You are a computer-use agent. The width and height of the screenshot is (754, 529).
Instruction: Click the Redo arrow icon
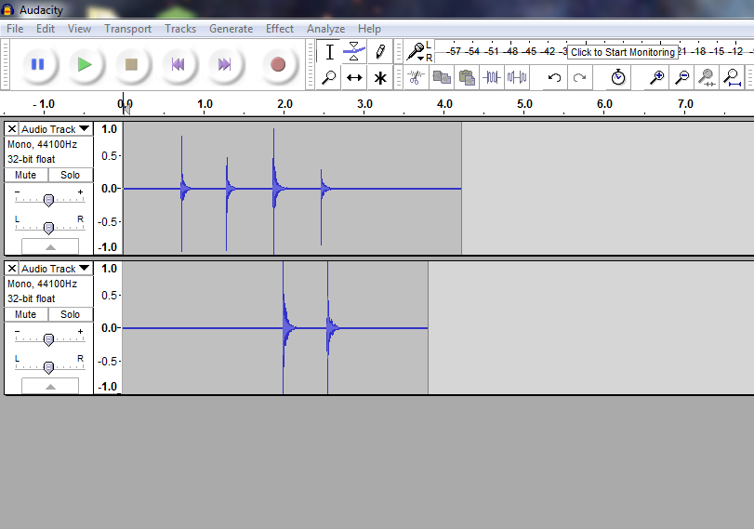580,77
